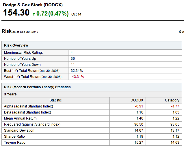Screen dimensions: 184x148
Task: Click the best return value 32.34%
Action: point(77,71)
